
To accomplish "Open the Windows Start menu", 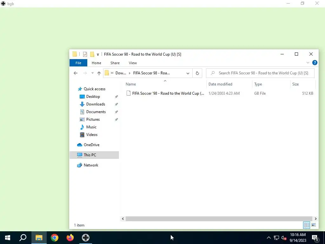I will (x=8, y=238).
